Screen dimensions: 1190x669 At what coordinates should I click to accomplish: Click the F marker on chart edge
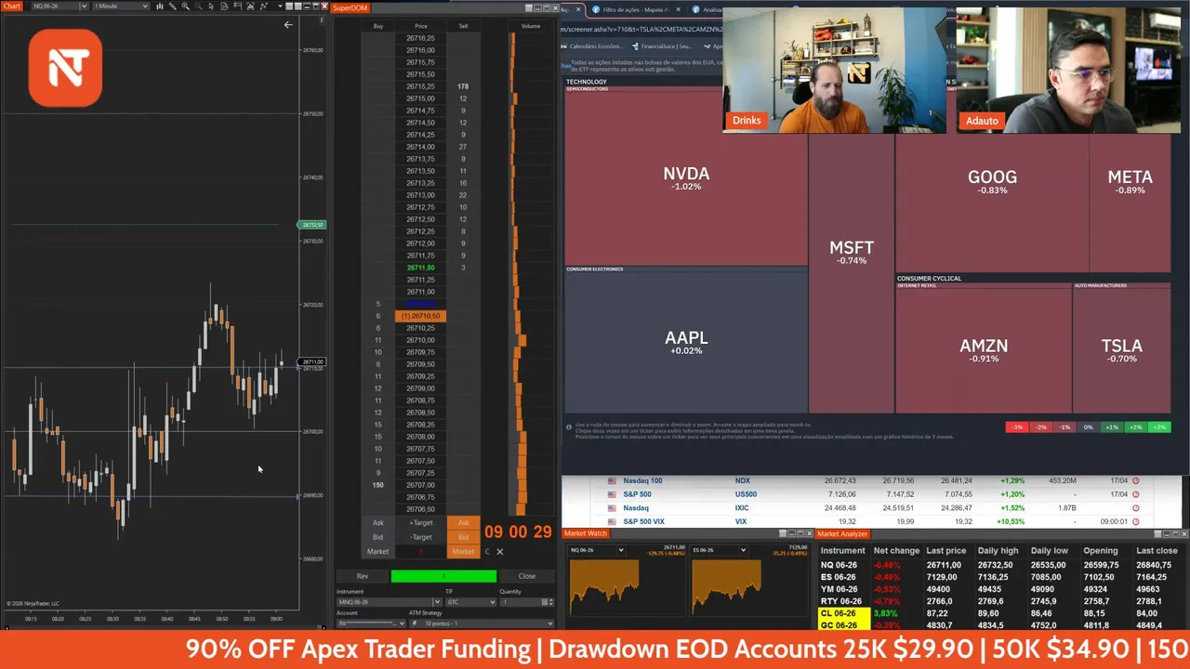[323, 20]
